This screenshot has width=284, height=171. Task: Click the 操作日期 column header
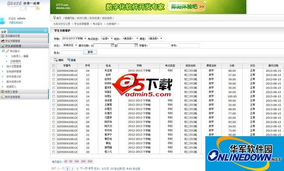tap(274, 66)
